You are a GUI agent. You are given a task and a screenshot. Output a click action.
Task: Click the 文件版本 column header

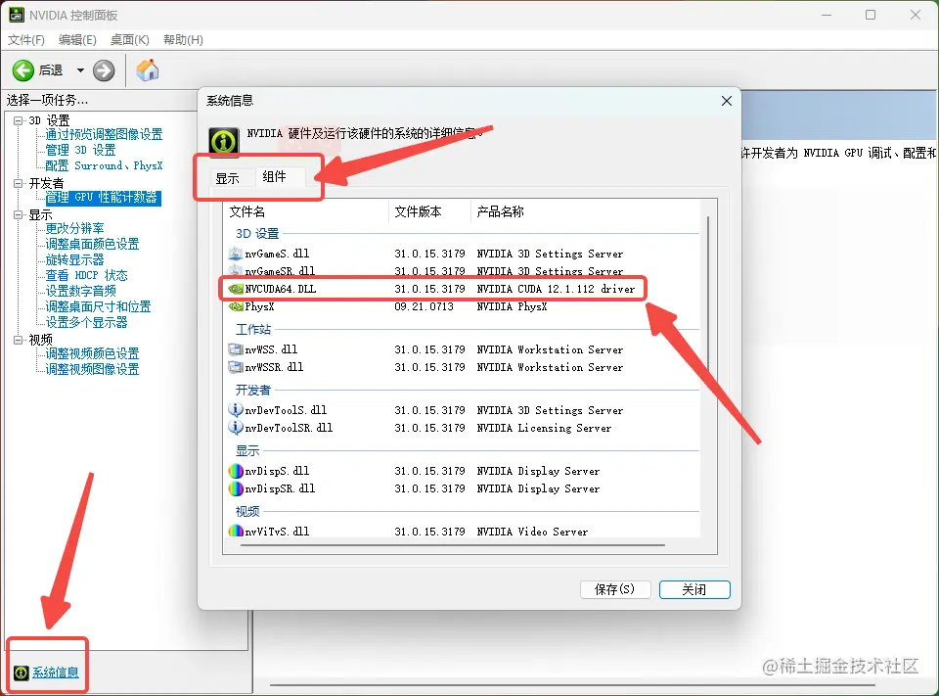430,211
